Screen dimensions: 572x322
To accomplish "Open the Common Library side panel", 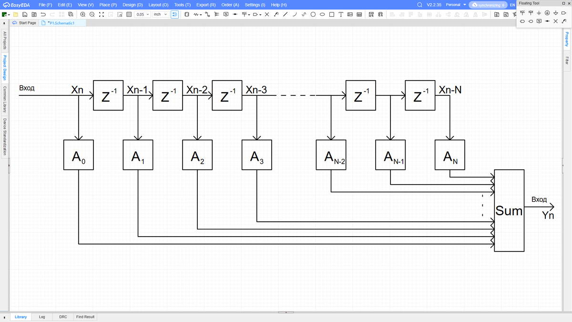I will pyautogui.click(x=4, y=99).
